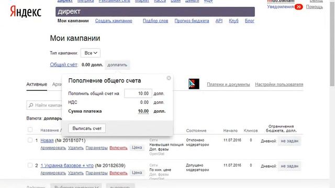
Task: Click the Состояние column header
Action: 196,131
